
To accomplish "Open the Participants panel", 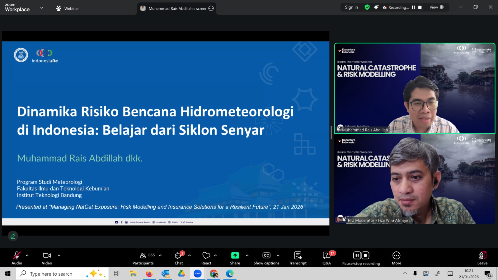I will [143, 258].
